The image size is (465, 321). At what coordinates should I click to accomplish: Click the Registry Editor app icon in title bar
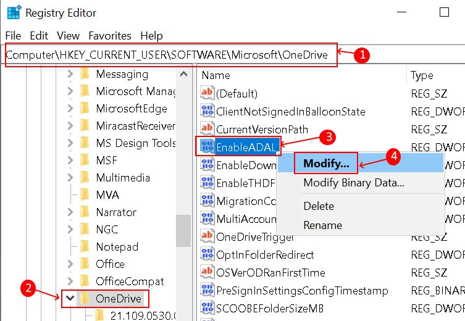pyautogui.click(x=14, y=12)
